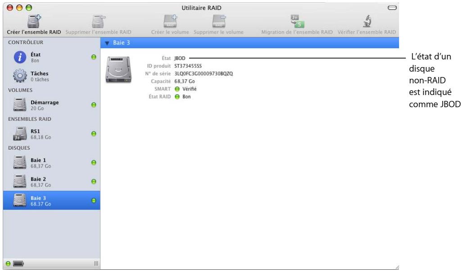Click the N° de série label

158,73
